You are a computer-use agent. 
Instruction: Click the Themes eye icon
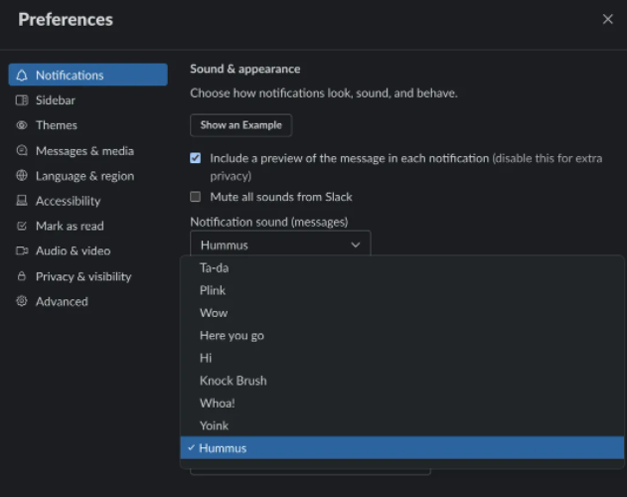pos(22,125)
